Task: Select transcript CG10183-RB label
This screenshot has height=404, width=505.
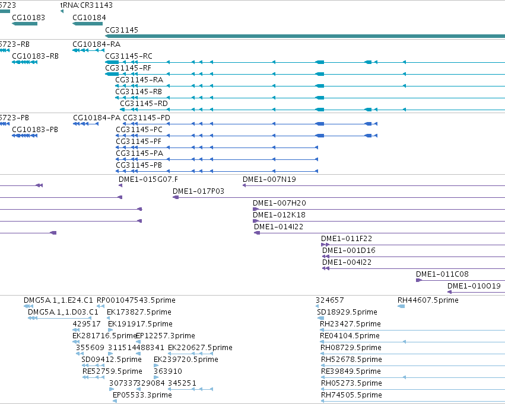Action: pos(36,56)
